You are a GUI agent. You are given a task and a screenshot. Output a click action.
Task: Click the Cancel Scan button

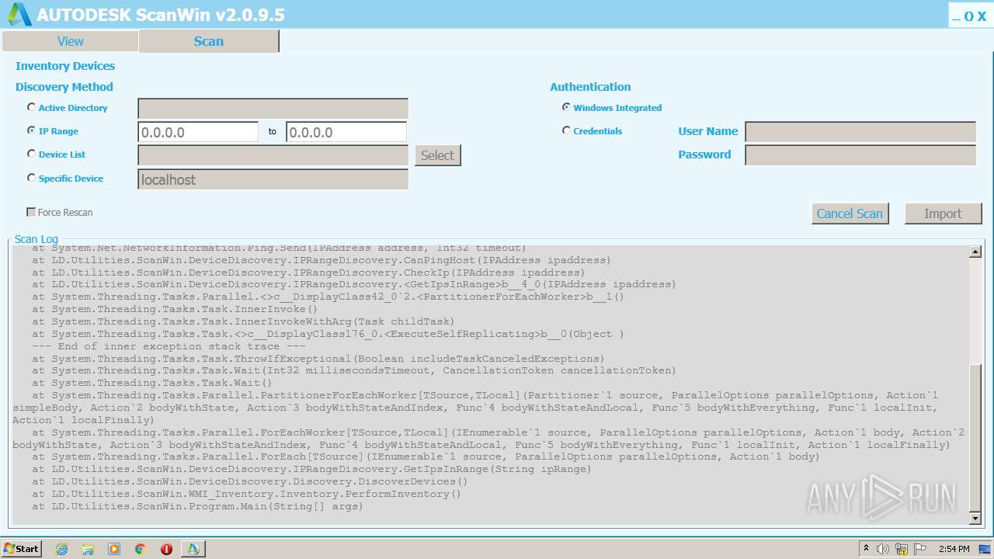pos(850,214)
